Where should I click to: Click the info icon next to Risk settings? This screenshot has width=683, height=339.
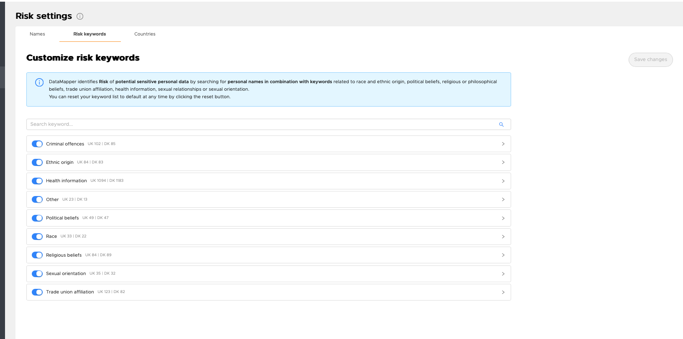pyautogui.click(x=80, y=16)
